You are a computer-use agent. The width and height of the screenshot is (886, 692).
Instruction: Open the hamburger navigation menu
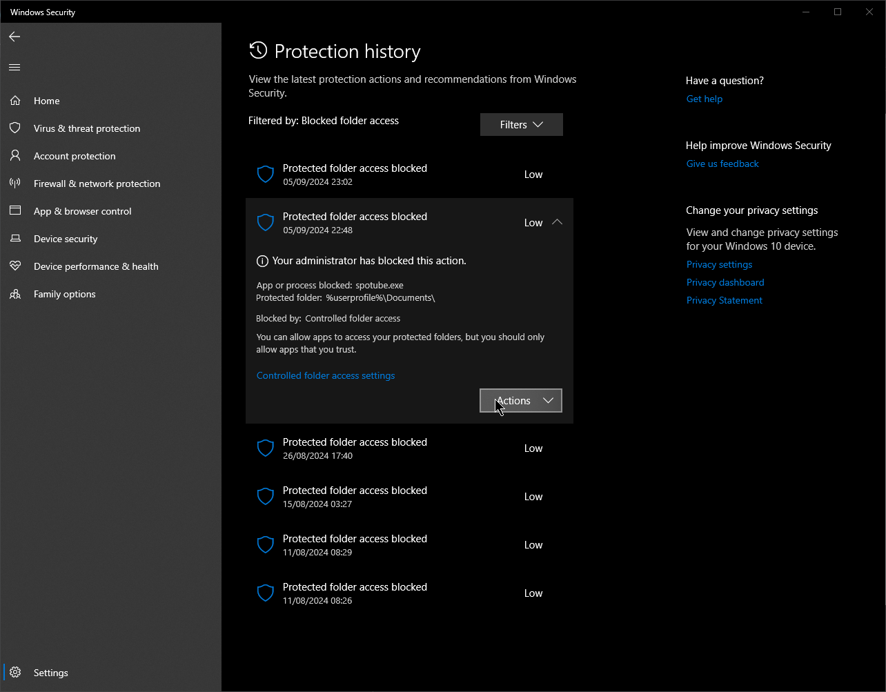(14, 67)
